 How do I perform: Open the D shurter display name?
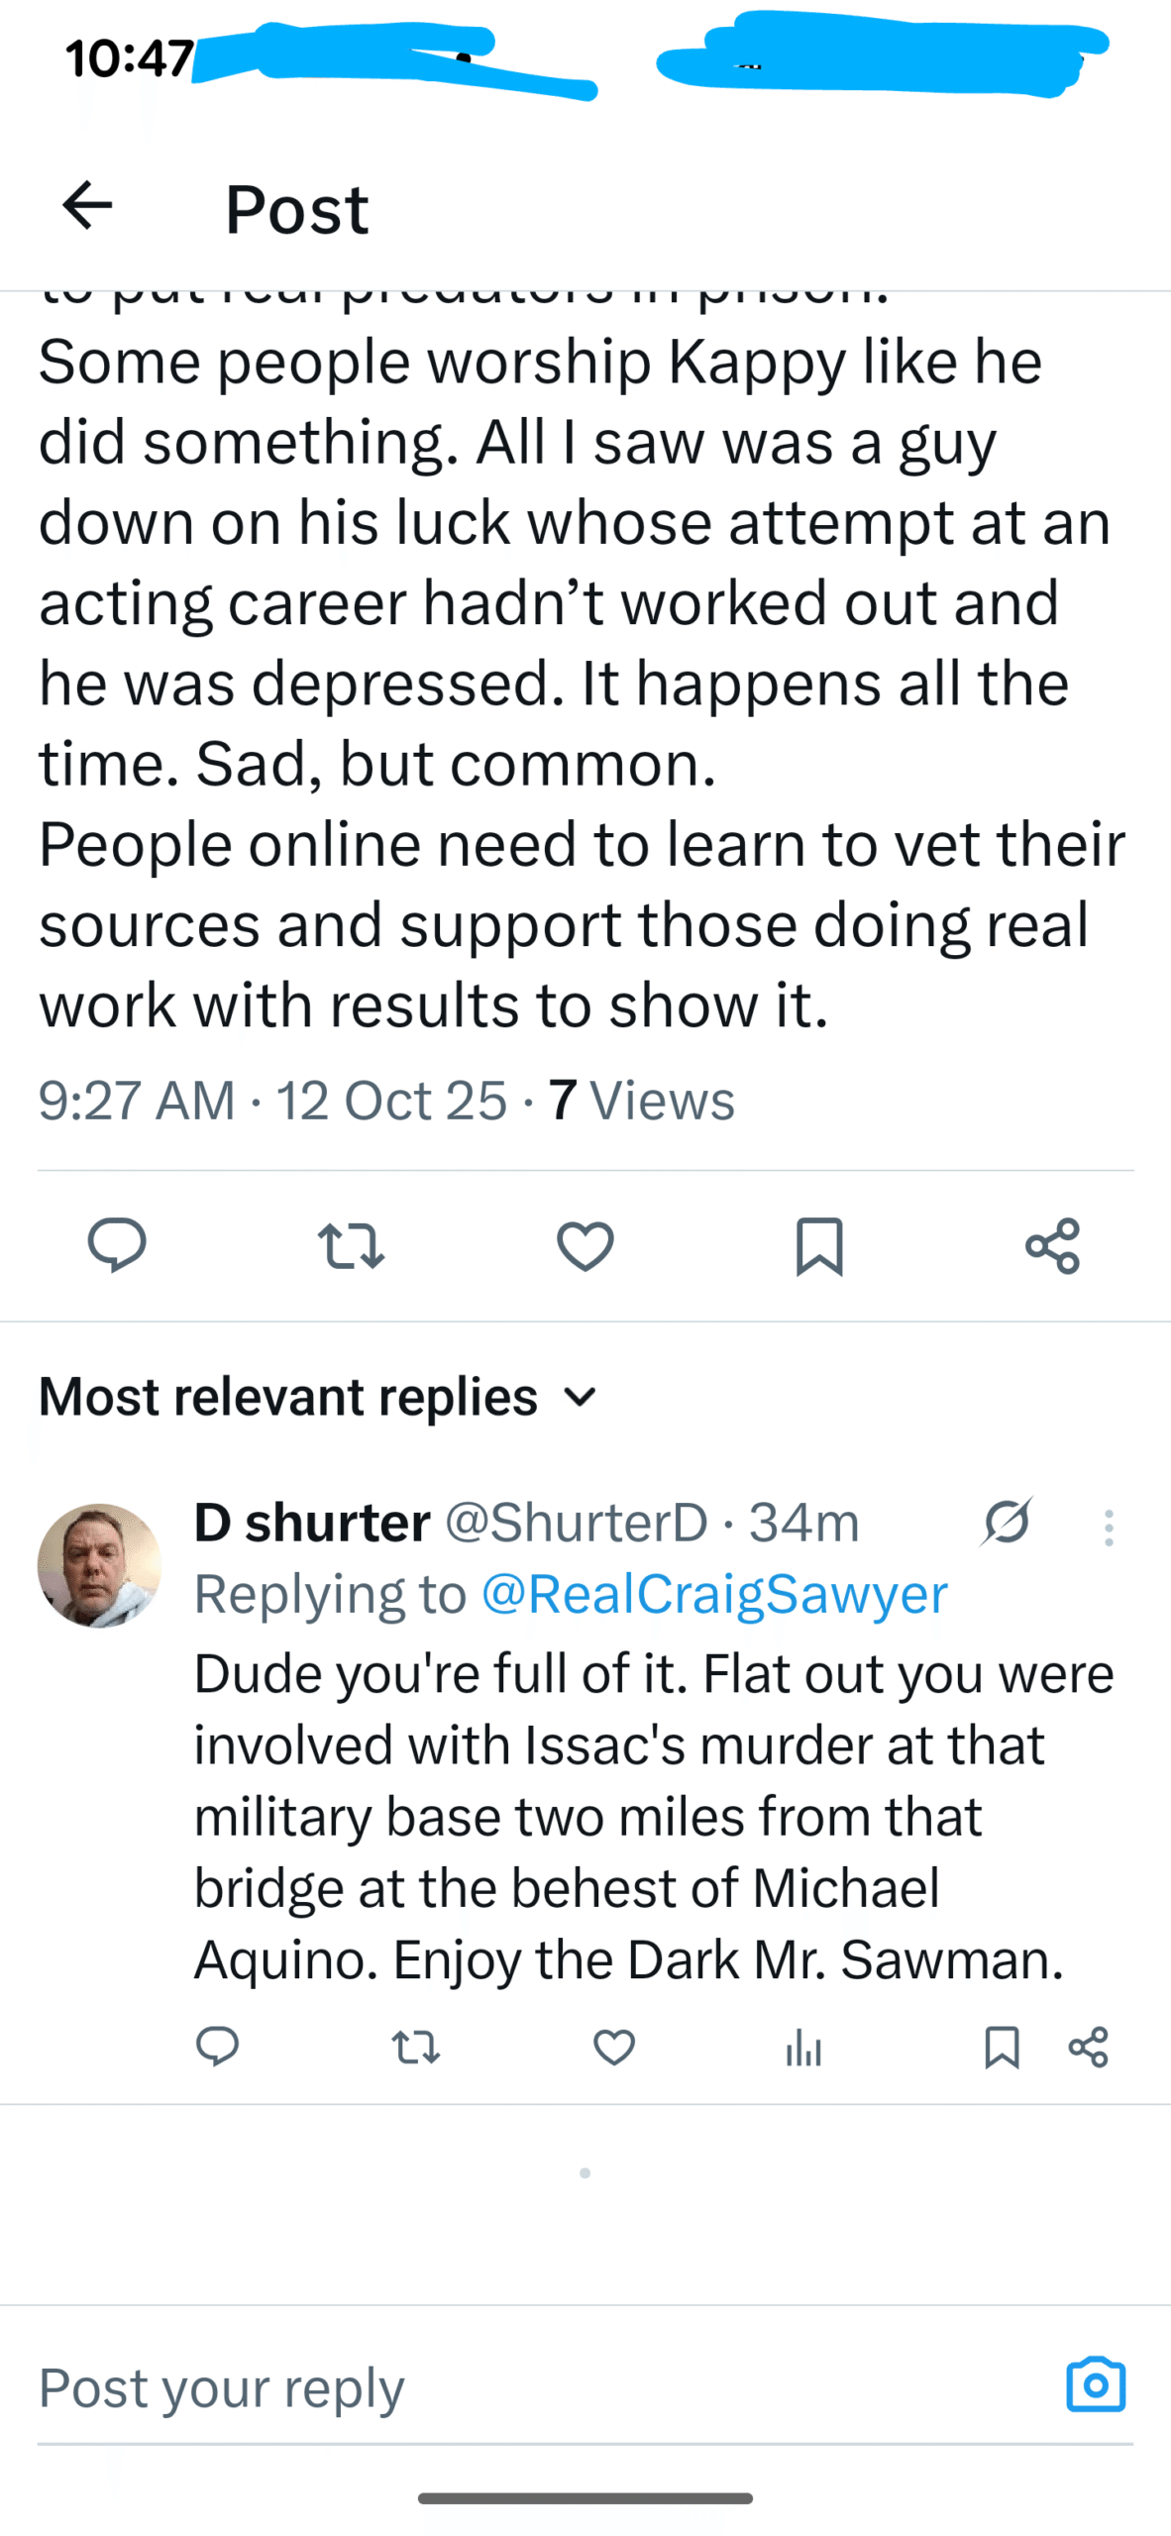click(x=312, y=1523)
